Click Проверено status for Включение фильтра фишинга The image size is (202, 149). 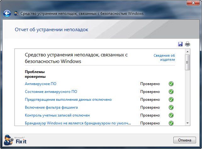click(x=150, y=107)
